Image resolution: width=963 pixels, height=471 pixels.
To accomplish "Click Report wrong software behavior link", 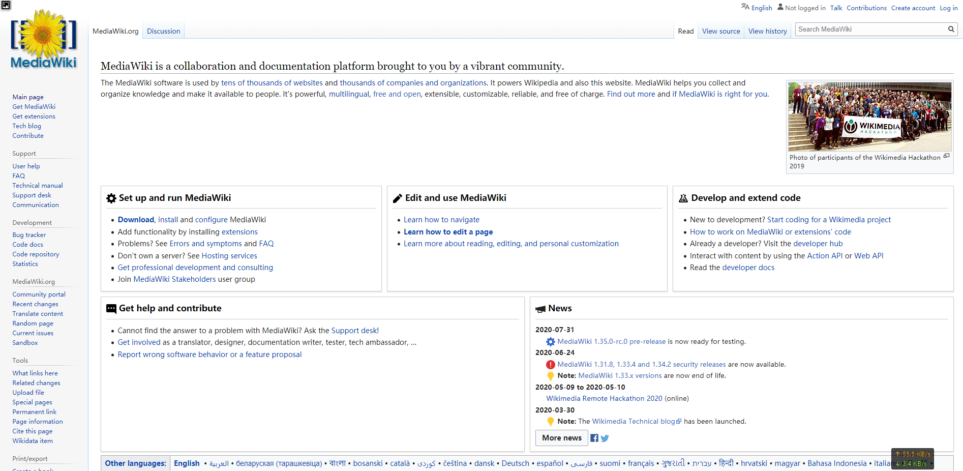I will pos(209,355).
